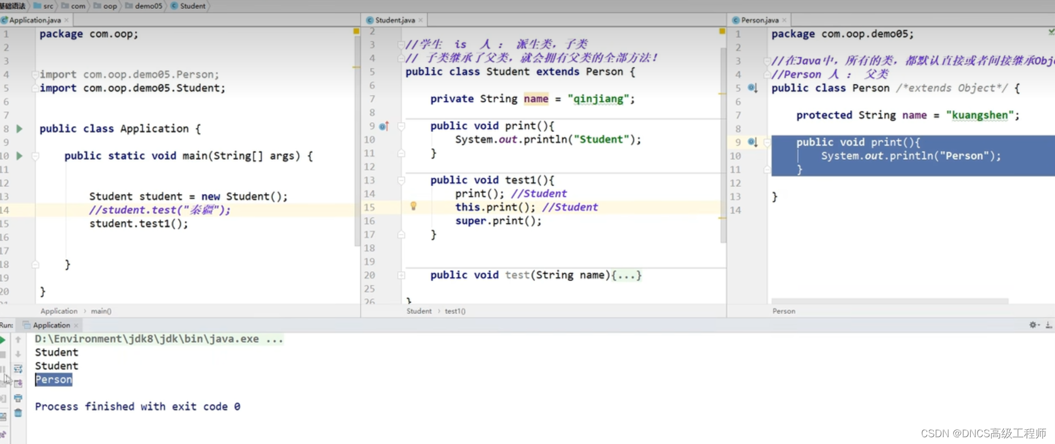Collapse imports fold marker in Application.java

pos(35,75)
